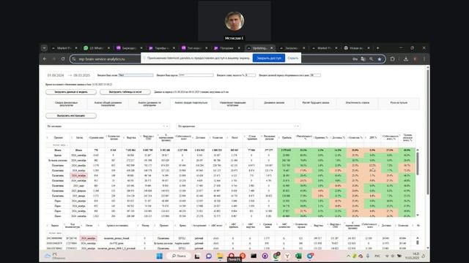
Task: Open Excel from the taskbar
Action: [298, 256]
